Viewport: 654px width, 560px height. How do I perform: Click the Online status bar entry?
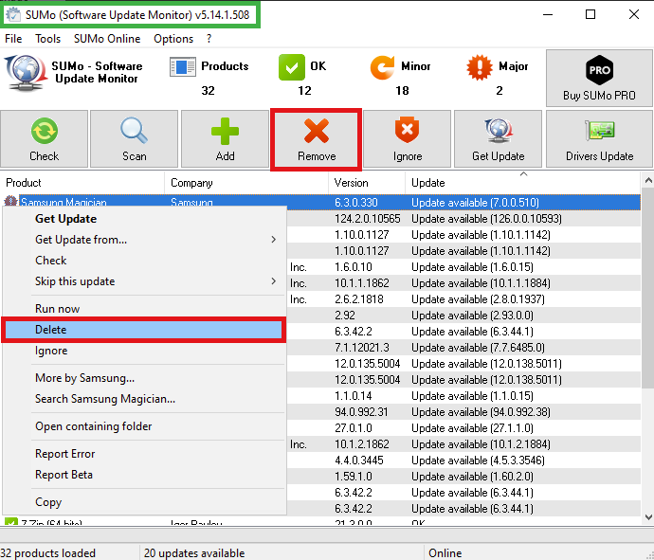(445, 553)
